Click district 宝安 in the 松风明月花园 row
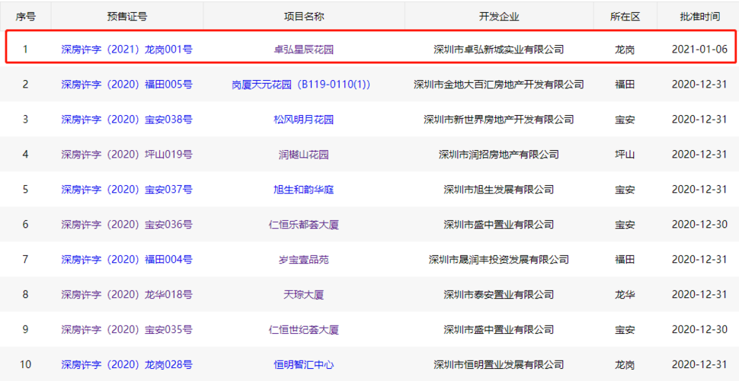The width and height of the screenshot is (739, 381). click(x=625, y=120)
